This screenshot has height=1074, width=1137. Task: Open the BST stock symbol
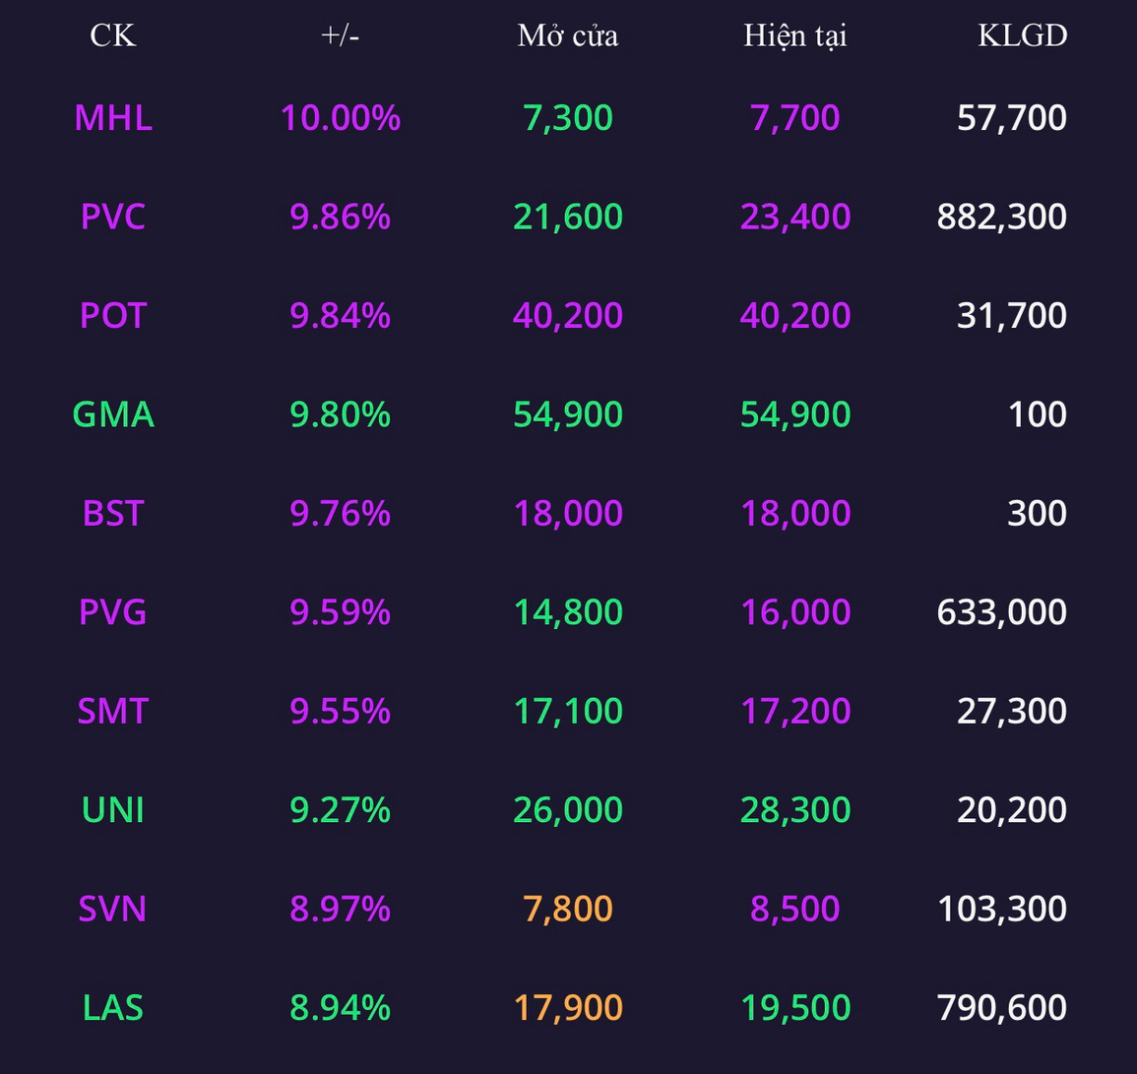[x=113, y=513]
